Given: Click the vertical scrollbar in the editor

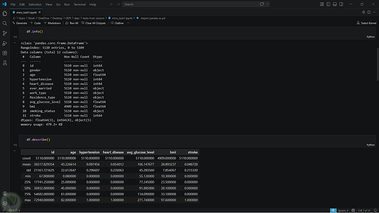Looking at the screenshot, I should point(377,64).
